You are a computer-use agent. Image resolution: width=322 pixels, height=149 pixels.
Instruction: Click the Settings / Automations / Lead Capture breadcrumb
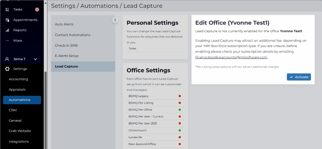(107, 6)
